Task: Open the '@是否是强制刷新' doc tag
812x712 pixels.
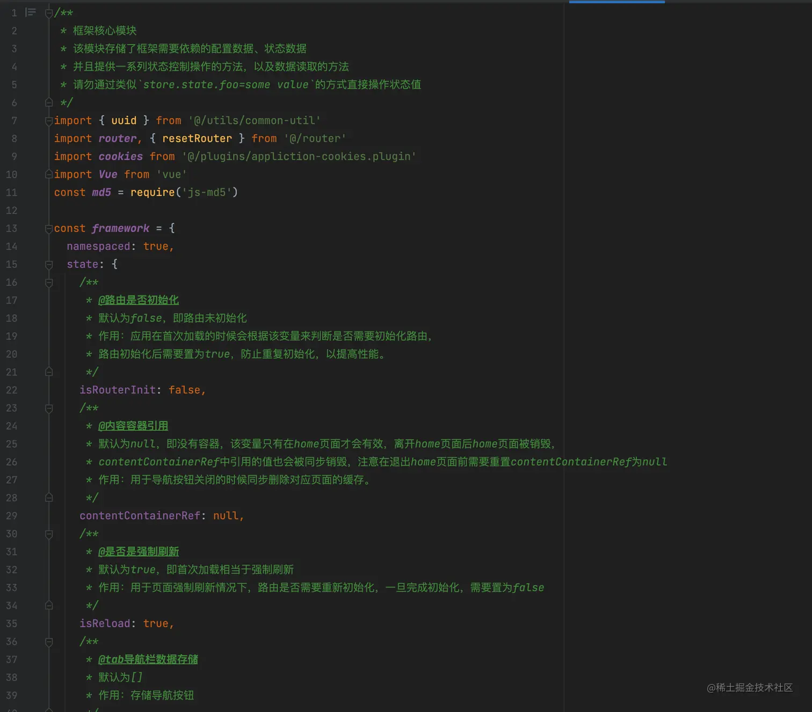Action: pyautogui.click(x=139, y=551)
